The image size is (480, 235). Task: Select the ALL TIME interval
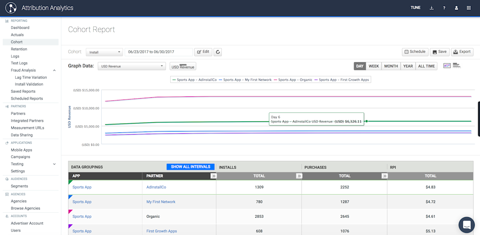(426, 66)
